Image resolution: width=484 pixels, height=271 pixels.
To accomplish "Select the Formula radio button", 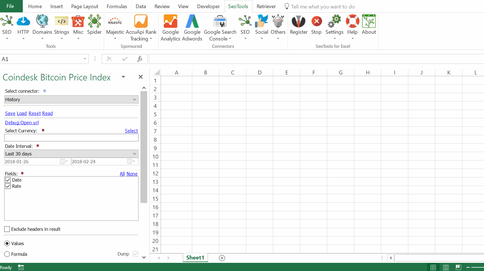I will 7,254.
